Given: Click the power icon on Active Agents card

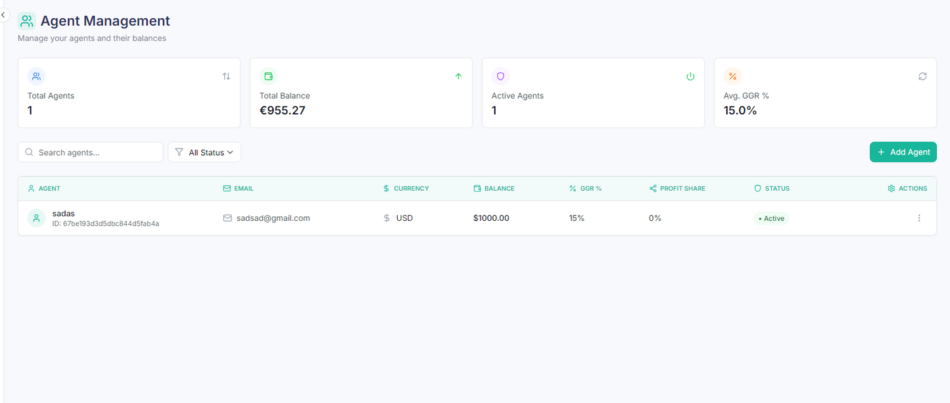Looking at the screenshot, I should coord(690,76).
